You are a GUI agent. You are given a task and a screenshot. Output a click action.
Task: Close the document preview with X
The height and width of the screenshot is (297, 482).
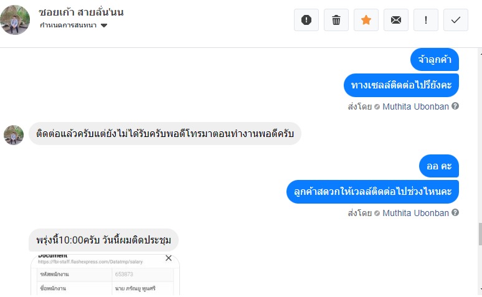click(168, 258)
